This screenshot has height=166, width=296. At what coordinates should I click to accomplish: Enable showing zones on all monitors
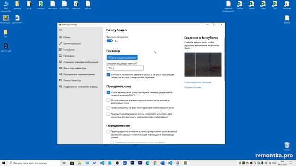[x=108, y=108]
